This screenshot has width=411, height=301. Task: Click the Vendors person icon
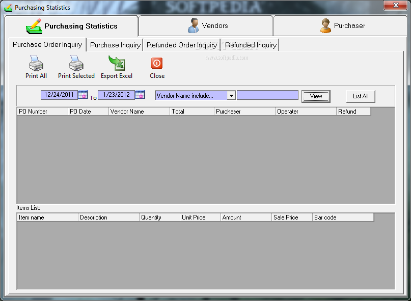194,25
